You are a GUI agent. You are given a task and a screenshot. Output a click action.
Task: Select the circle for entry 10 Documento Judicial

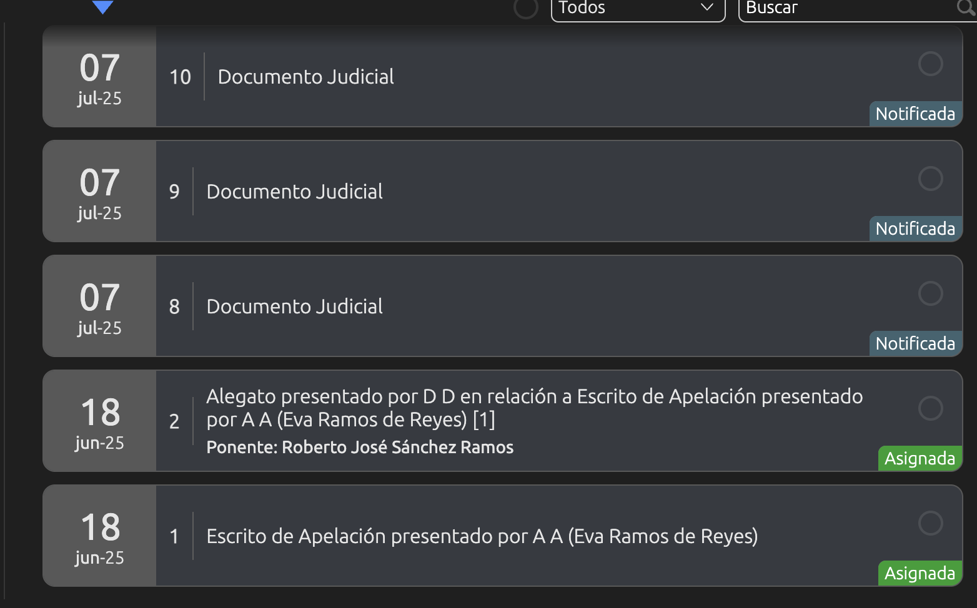(930, 64)
